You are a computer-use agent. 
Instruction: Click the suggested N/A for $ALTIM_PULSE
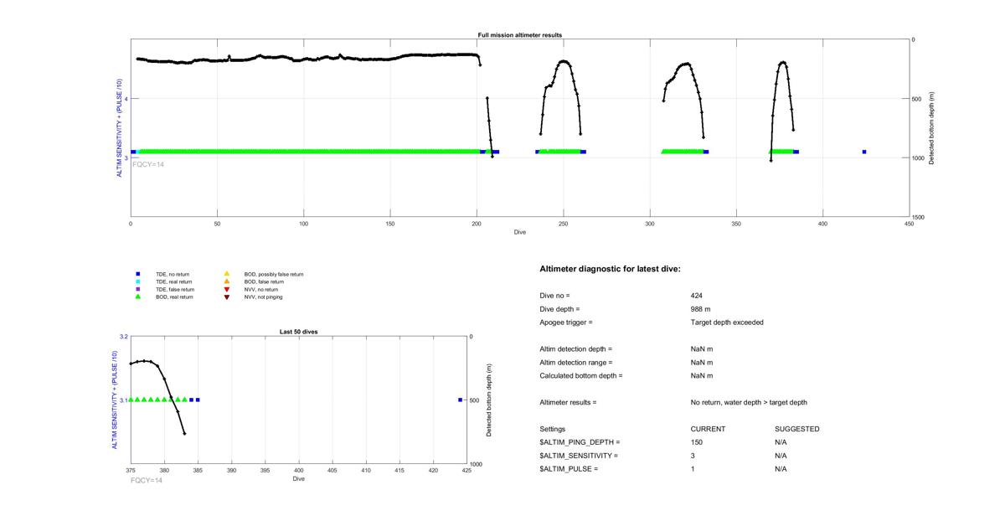(x=781, y=469)
